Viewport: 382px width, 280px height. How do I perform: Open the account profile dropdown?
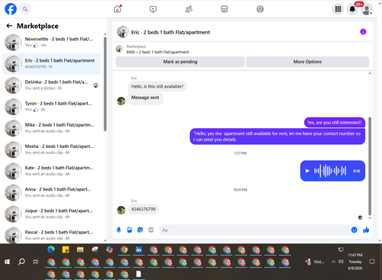(367, 10)
